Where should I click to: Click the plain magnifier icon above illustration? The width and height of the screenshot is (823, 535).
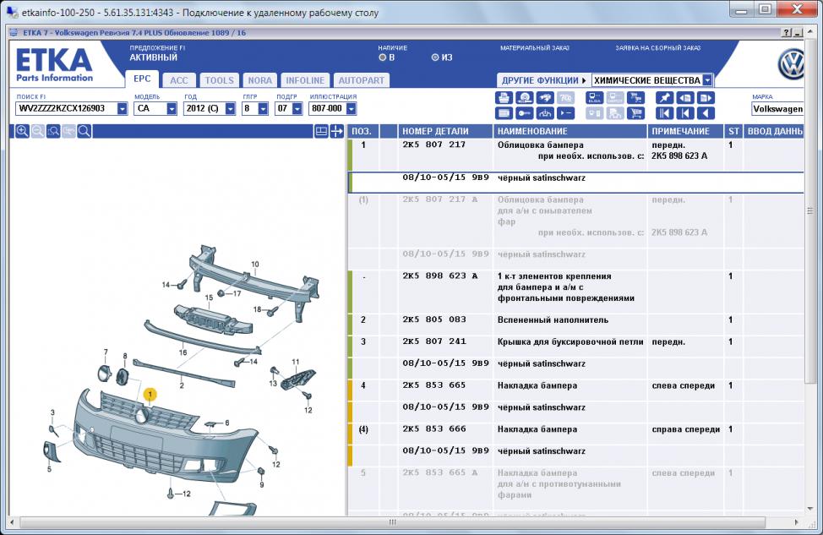pyautogui.click(x=84, y=131)
